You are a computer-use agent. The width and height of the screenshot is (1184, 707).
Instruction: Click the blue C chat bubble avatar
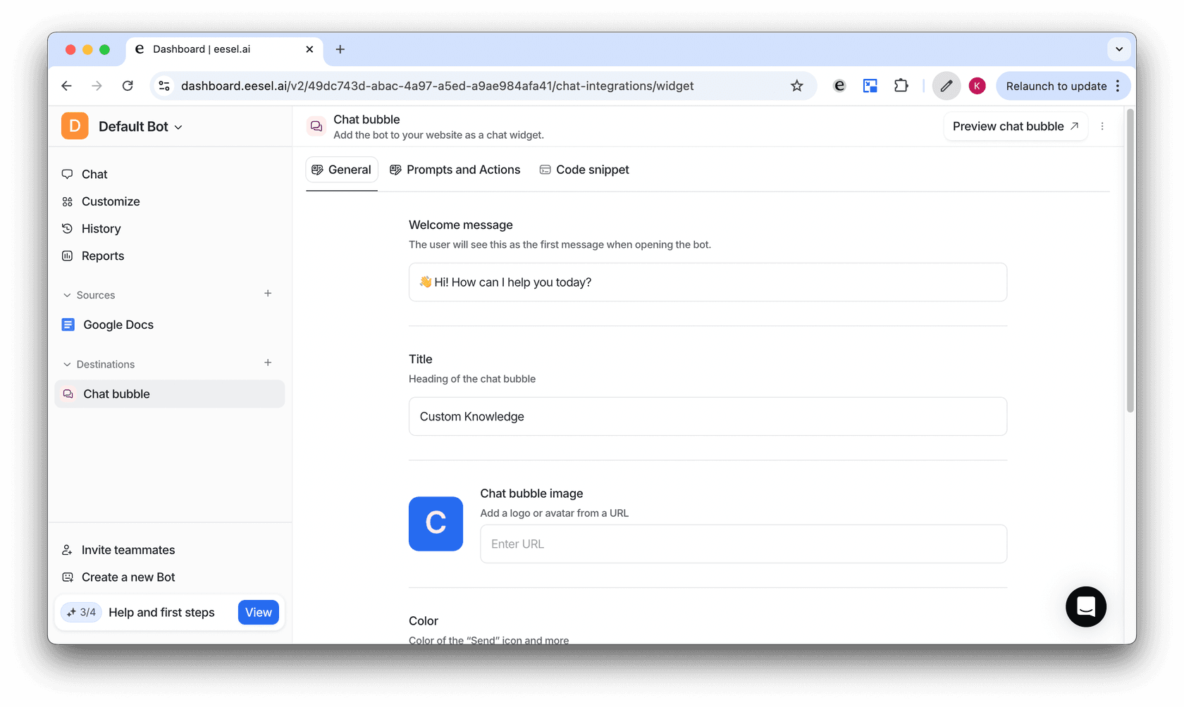click(x=436, y=523)
